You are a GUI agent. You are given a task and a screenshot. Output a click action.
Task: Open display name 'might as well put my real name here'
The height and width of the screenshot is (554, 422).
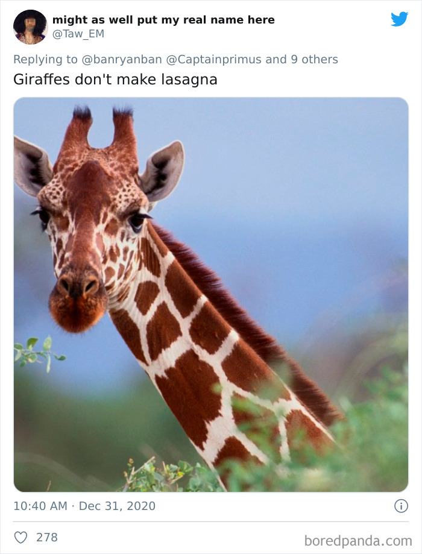163,20
